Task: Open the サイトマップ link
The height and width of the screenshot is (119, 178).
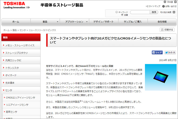Action: pyautogui.click(x=155, y=7)
